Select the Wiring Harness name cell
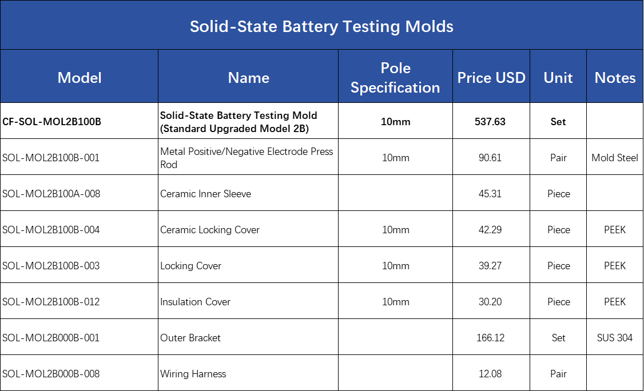This screenshot has height=391, width=644. (x=248, y=373)
